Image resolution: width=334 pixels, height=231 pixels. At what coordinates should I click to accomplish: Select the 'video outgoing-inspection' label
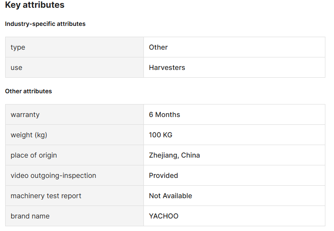point(53,175)
